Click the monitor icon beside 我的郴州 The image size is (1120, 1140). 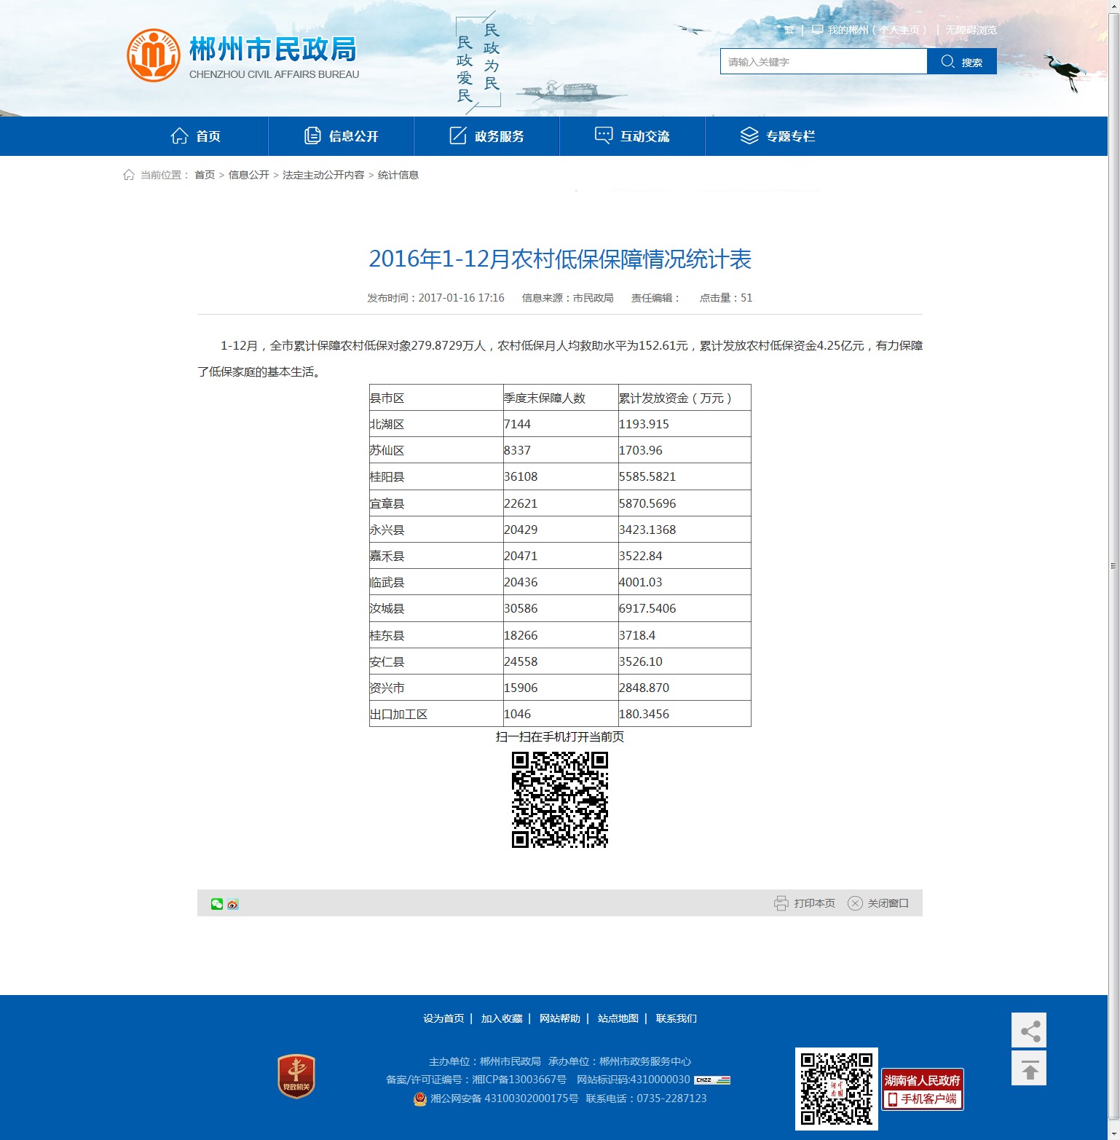[x=818, y=30]
